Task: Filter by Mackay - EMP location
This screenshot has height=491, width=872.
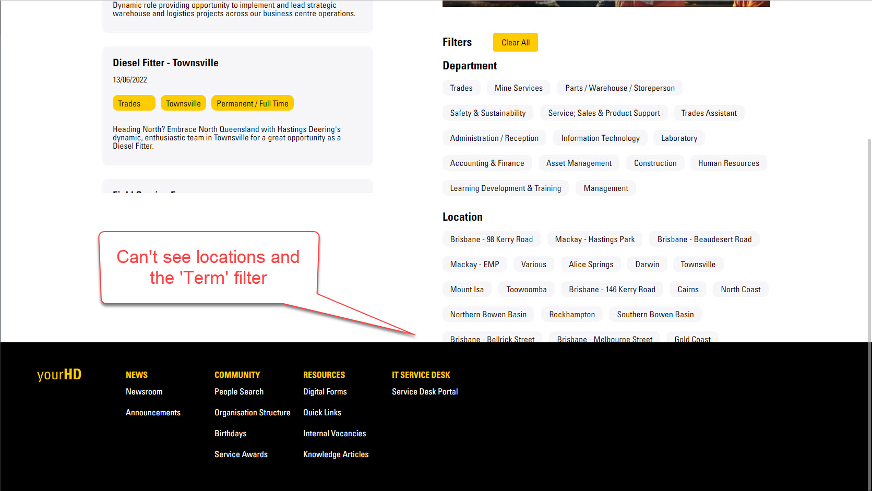Action: point(474,265)
